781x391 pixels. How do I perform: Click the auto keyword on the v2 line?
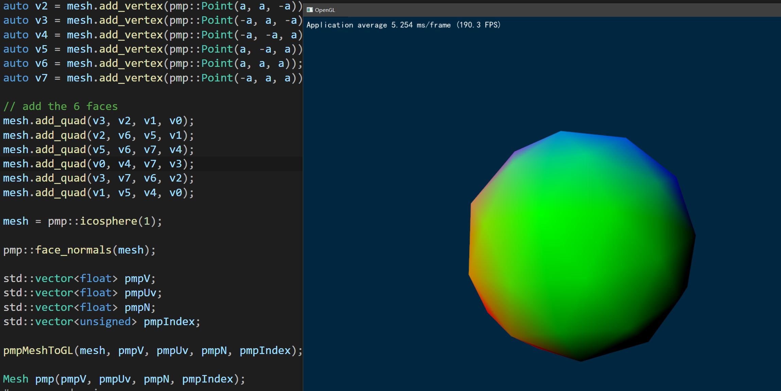pos(16,6)
